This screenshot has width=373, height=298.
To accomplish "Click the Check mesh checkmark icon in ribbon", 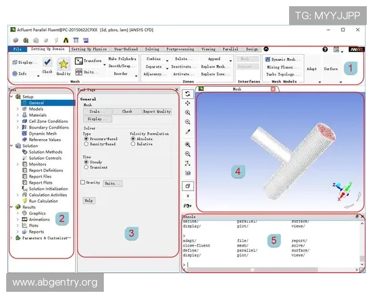I will tap(47, 63).
